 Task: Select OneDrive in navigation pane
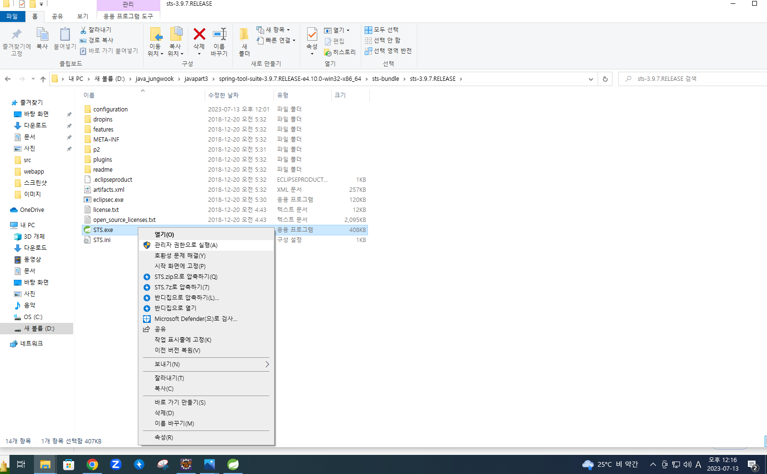[x=32, y=210]
